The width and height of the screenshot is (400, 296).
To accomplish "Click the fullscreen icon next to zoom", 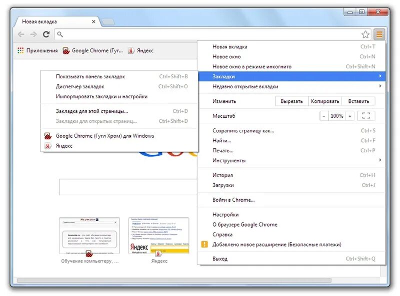I will (x=366, y=116).
